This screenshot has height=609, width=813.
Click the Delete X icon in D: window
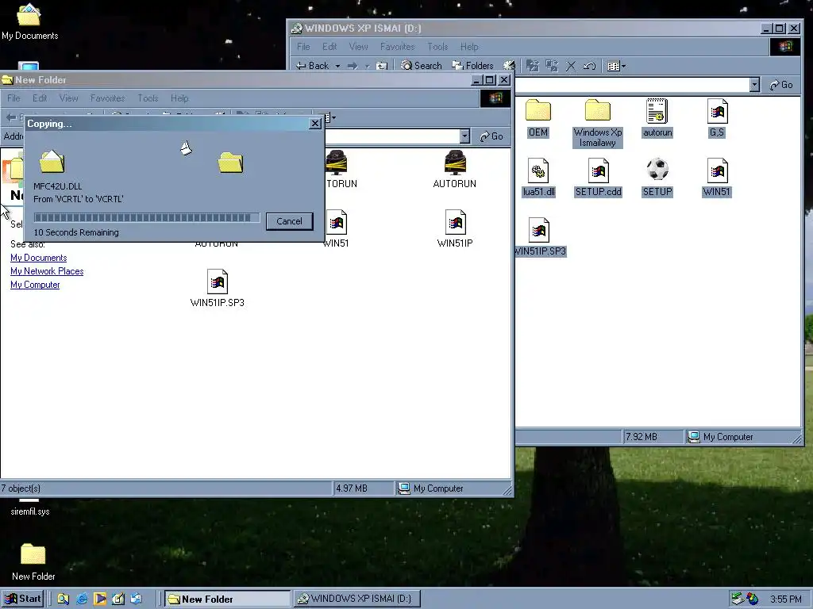pos(570,66)
